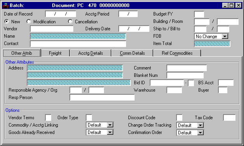The height and width of the screenshot is (146, 244).
Task: Focus the Contact text field
Action: click(x=78, y=44)
